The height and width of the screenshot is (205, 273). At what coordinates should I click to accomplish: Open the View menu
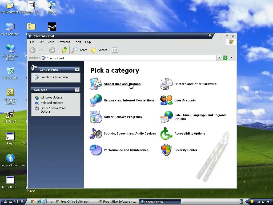[x=51, y=42]
